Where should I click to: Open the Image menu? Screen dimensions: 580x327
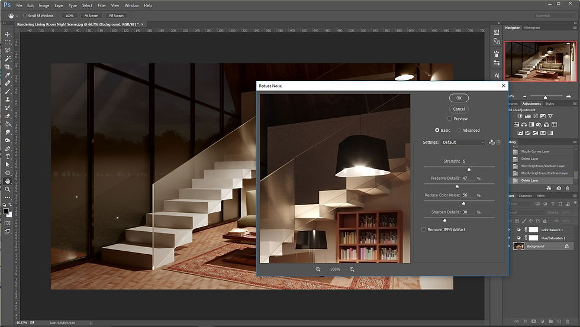point(44,5)
